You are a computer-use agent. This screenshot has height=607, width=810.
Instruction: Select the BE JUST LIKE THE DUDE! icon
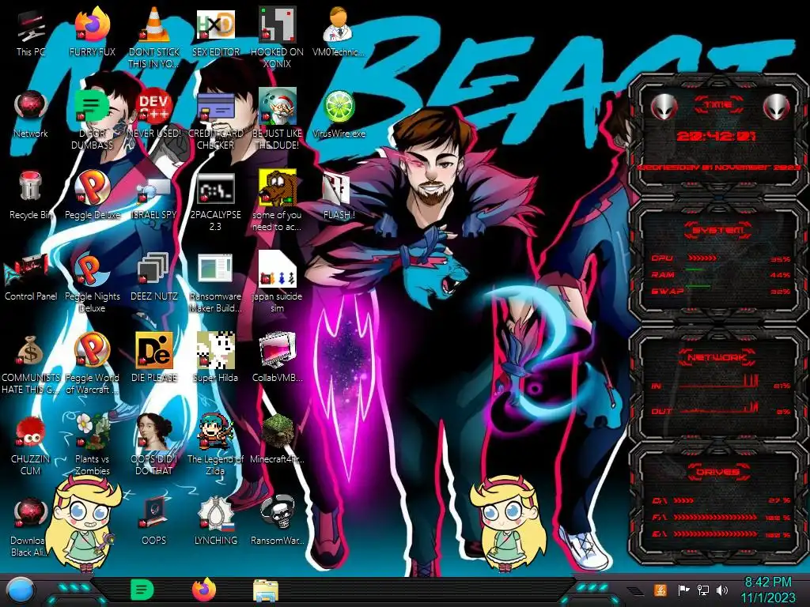pyautogui.click(x=277, y=120)
